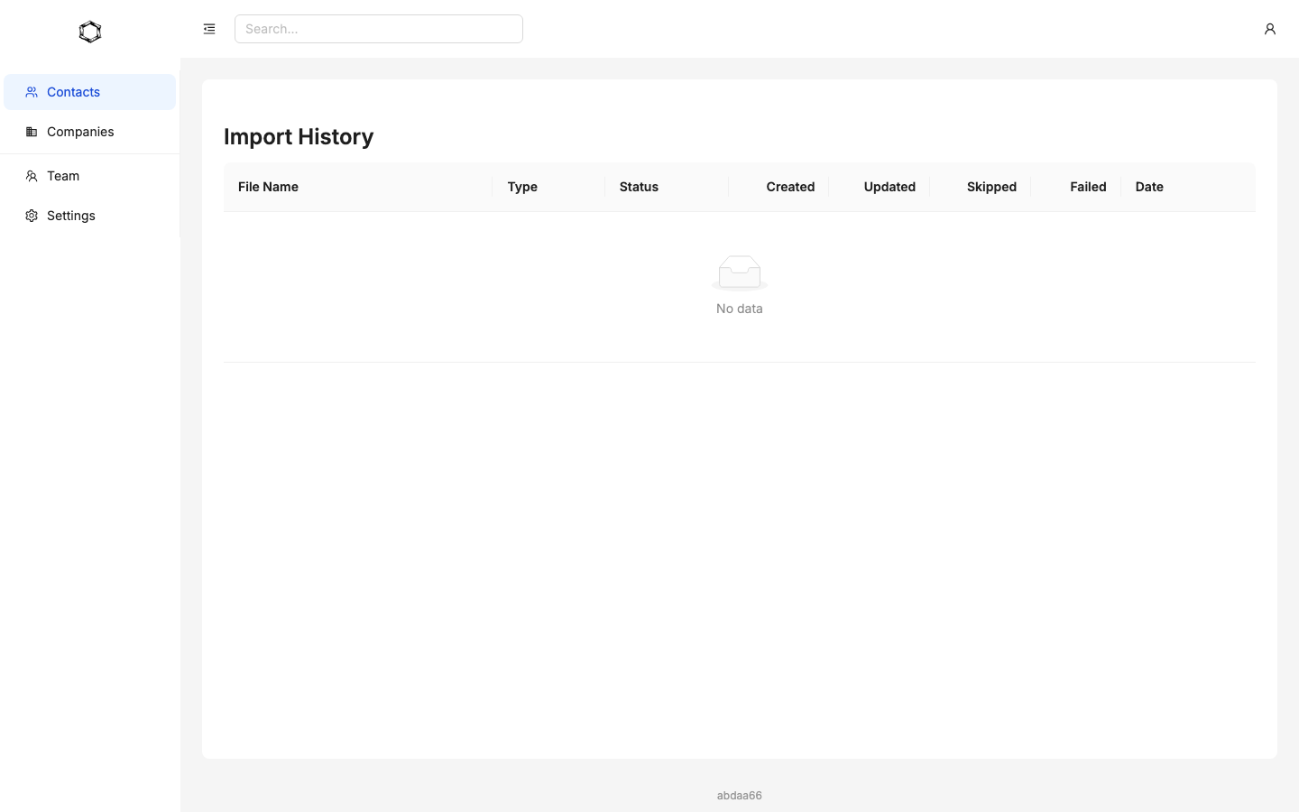The image size is (1299, 812).
Task: Click the abdaa66 footer text
Action: point(740,795)
